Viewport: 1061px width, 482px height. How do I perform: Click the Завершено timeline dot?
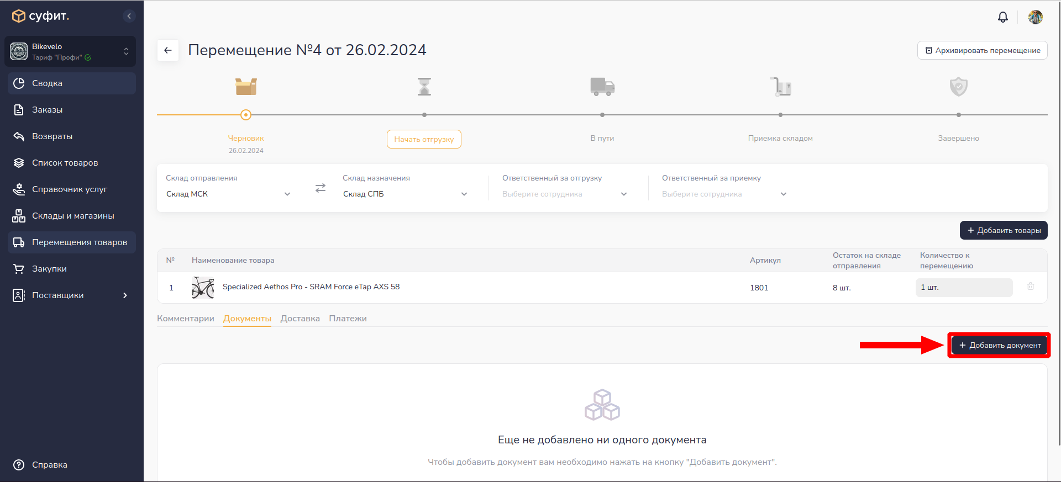[x=959, y=115]
